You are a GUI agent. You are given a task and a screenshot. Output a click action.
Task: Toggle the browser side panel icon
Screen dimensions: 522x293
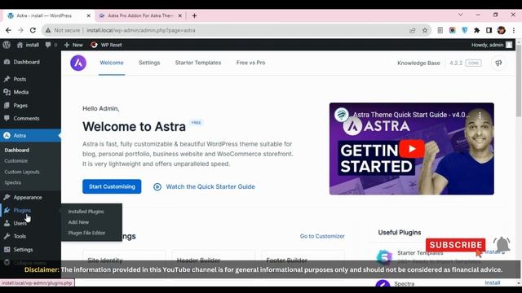(489, 30)
